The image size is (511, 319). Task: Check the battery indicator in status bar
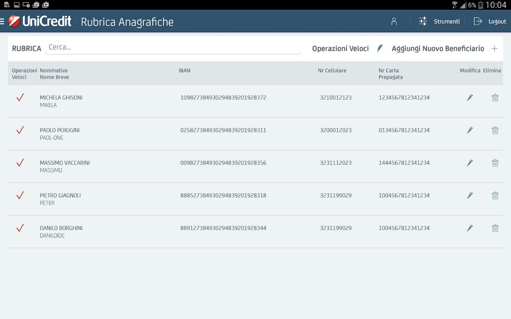tap(481, 5)
